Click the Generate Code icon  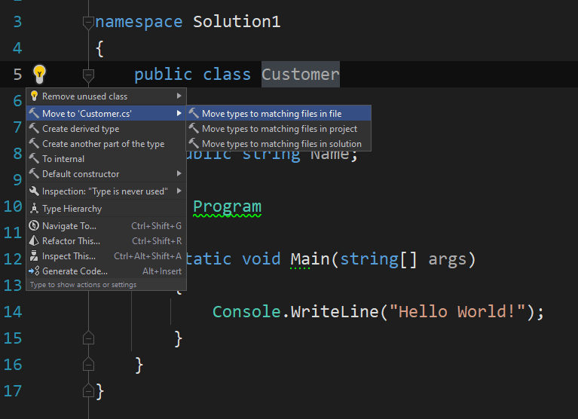coord(34,271)
